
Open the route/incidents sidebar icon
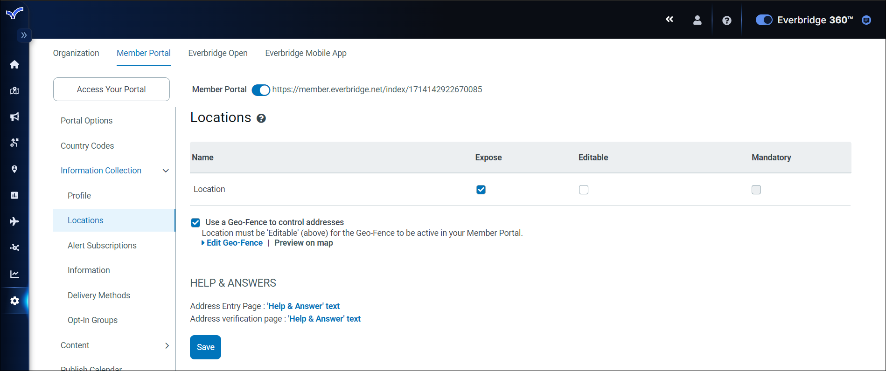coord(14,143)
